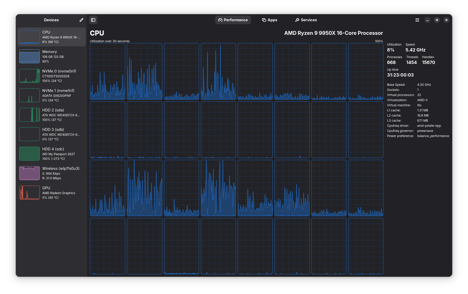Image resolution: width=468 pixels, height=294 pixels.
Task: Click the balance_performance power preference value
Action: [433, 136]
